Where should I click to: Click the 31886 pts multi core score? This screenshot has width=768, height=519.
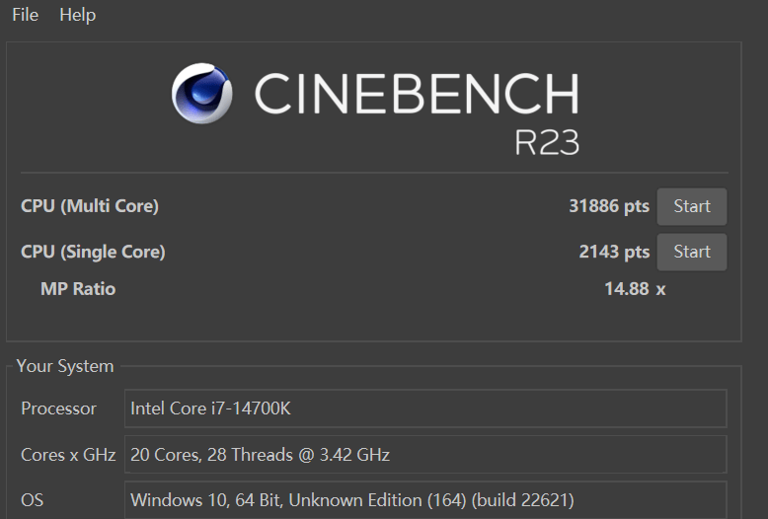pos(609,206)
